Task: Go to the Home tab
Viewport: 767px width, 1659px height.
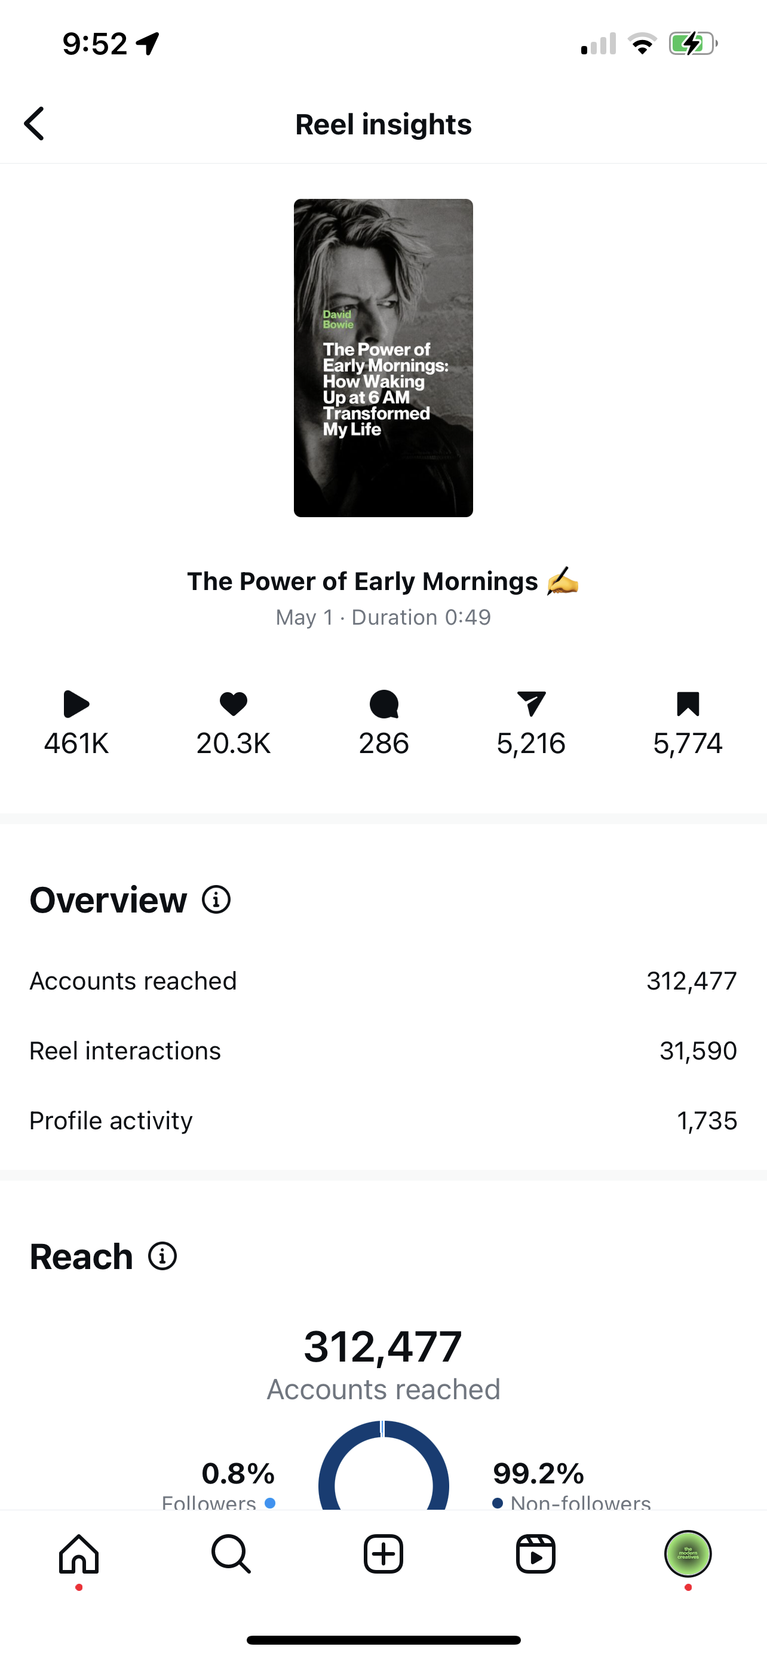Action: pyautogui.click(x=79, y=1554)
